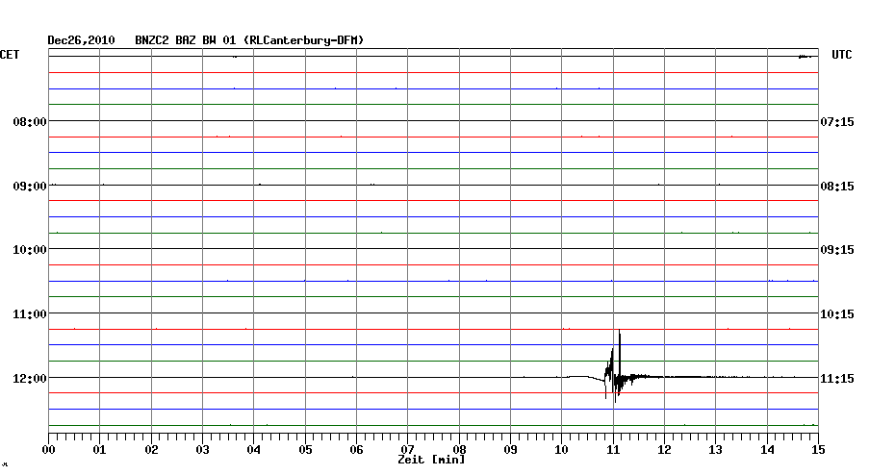This screenshot has height=475, width=895.
Task: Click the Dec26,2010 date in the title
Action: tap(81, 40)
